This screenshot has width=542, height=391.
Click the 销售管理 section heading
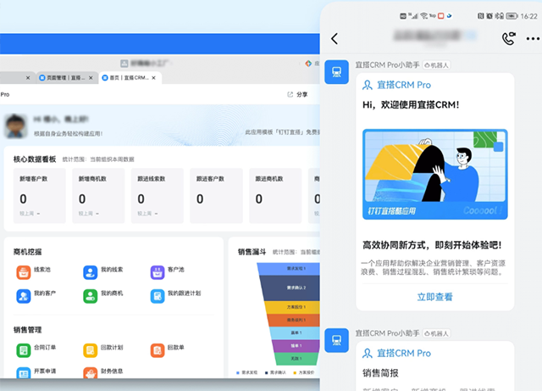click(x=27, y=330)
